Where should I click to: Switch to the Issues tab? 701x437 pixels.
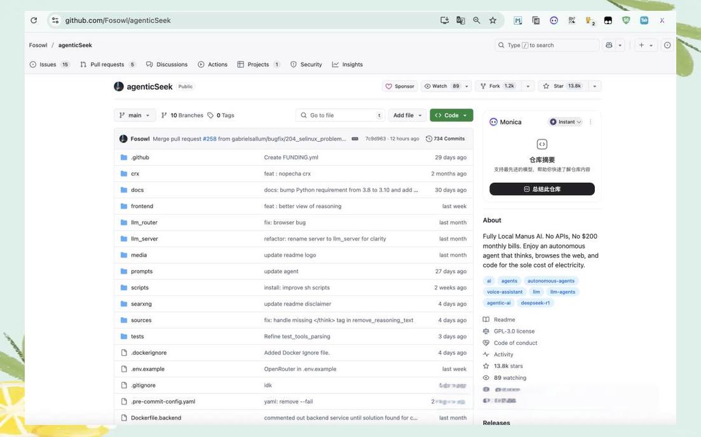click(x=49, y=64)
